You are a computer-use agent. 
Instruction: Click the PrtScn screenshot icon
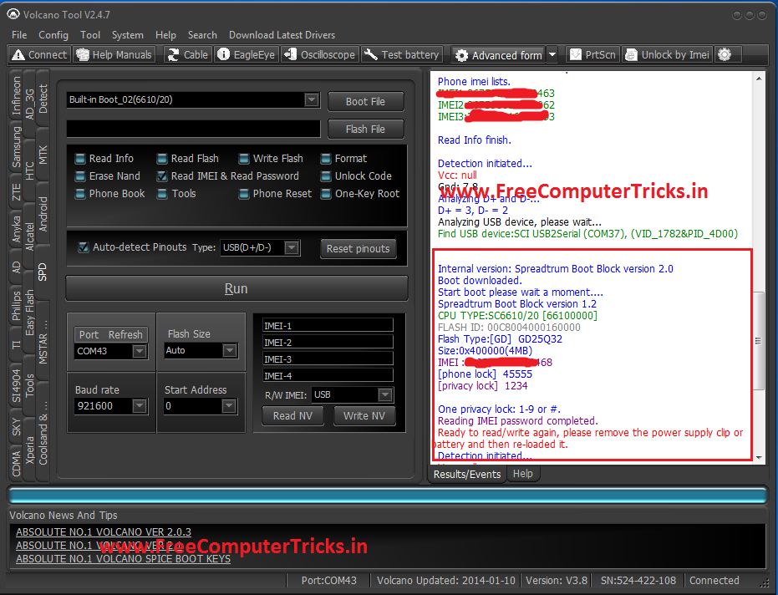[x=576, y=54]
